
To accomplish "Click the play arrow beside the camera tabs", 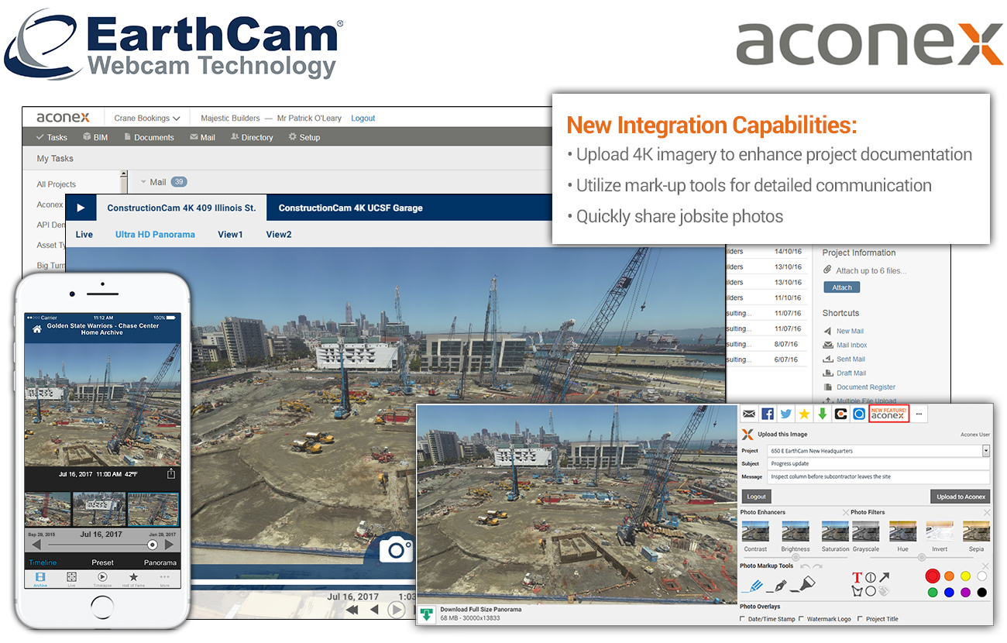I will 81,208.
